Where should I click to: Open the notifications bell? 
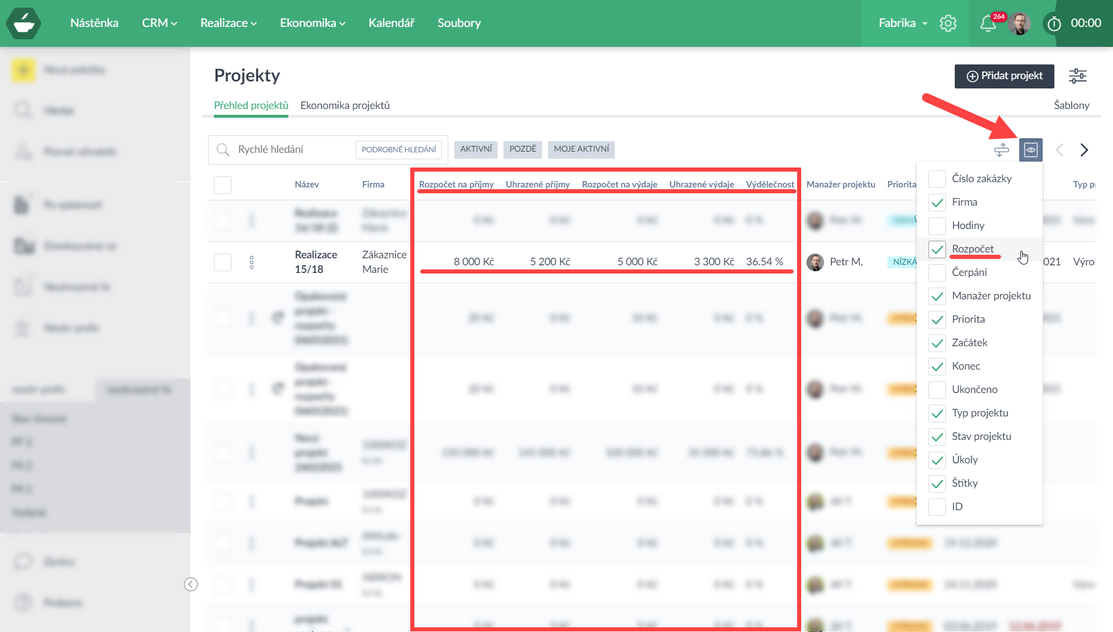coord(988,23)
